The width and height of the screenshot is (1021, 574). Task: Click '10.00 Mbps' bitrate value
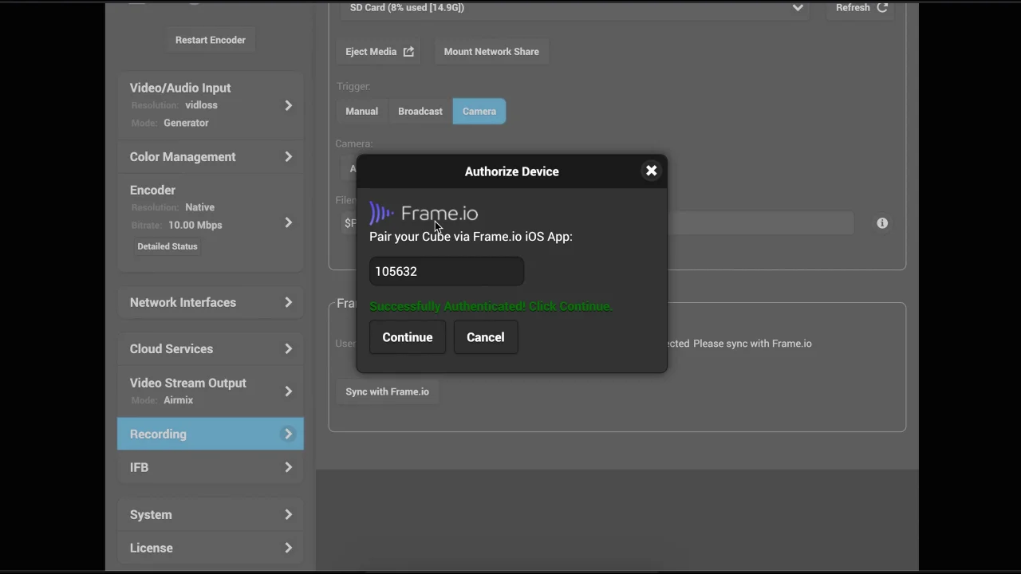[195, 225]
